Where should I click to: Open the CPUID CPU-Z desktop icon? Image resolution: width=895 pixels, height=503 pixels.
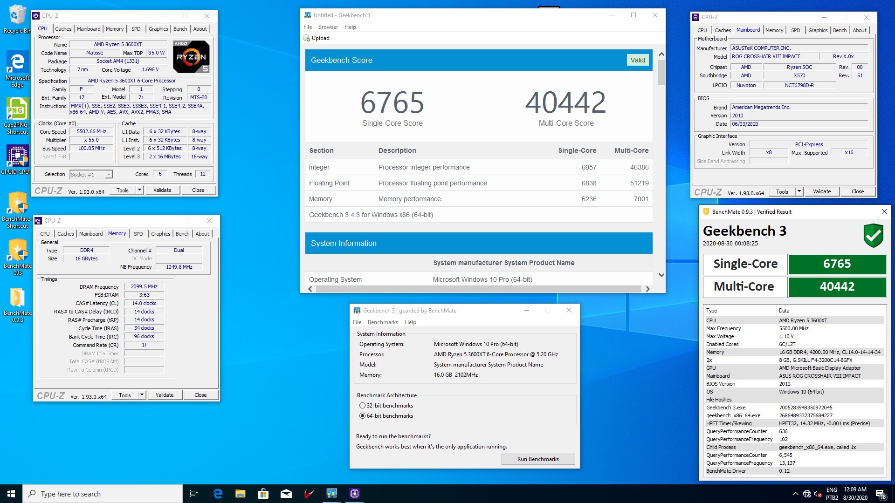click(x=17, y=160)
